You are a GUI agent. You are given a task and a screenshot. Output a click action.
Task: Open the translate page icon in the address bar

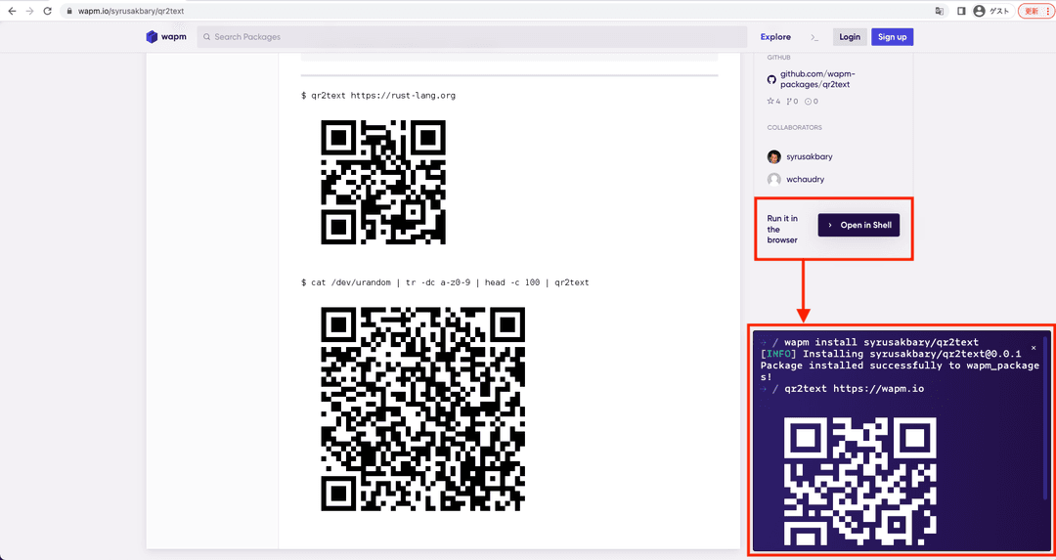pos(941,11)
